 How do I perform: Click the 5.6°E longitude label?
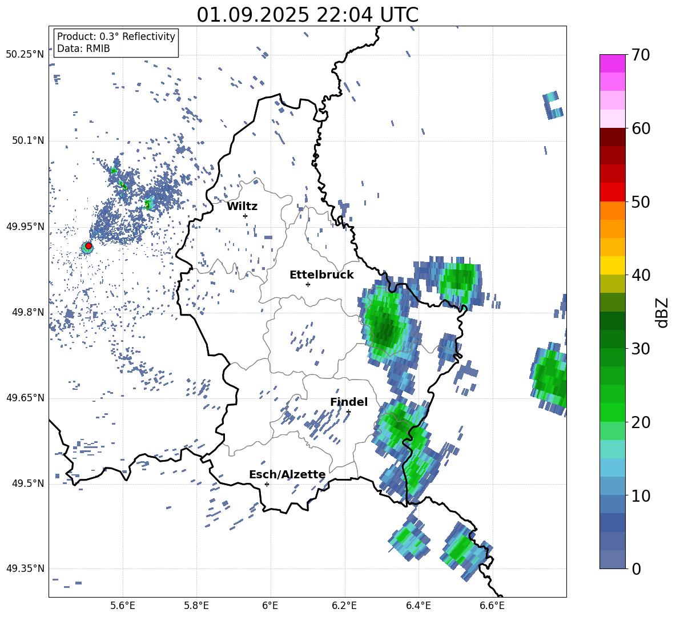pyautogui.click(x=123, y=606)
